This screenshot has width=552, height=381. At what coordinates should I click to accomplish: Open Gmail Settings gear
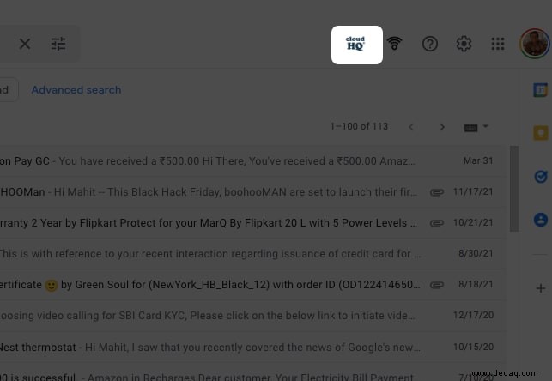click(x=464, y=44)
